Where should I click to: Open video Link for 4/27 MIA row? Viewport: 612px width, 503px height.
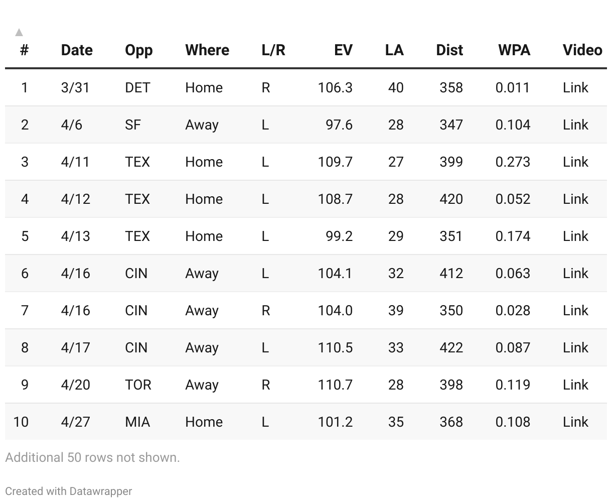(575, 422)
